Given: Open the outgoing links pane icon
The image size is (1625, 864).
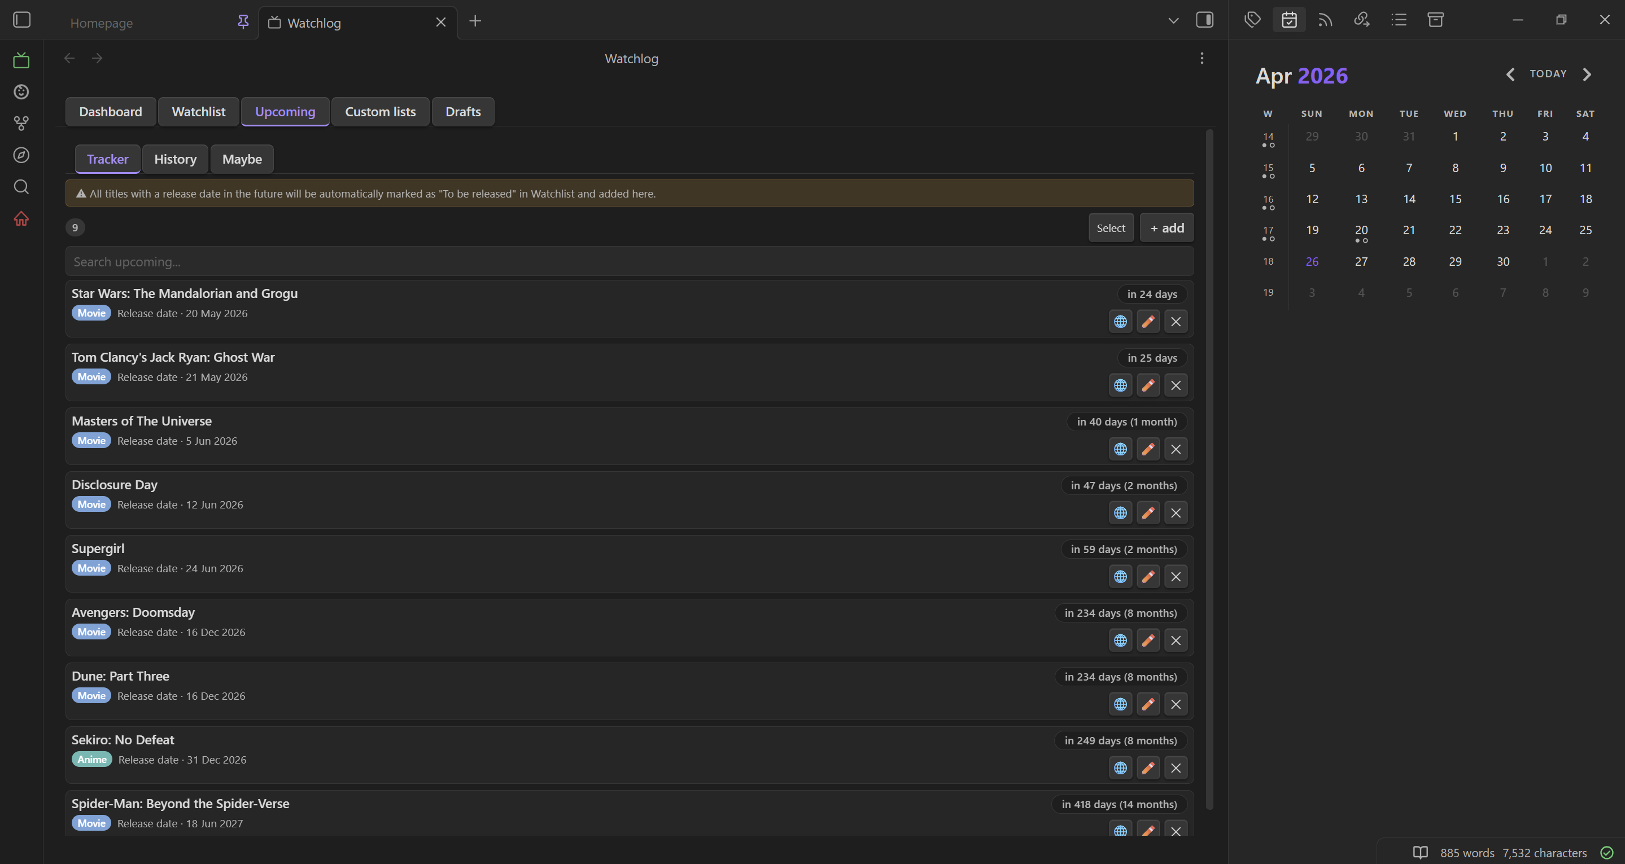Looking at the screenshot, I should point(1362,20).
